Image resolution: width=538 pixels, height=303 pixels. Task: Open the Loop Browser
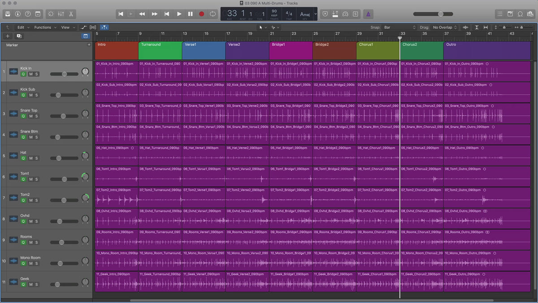[x=520, y=14]
